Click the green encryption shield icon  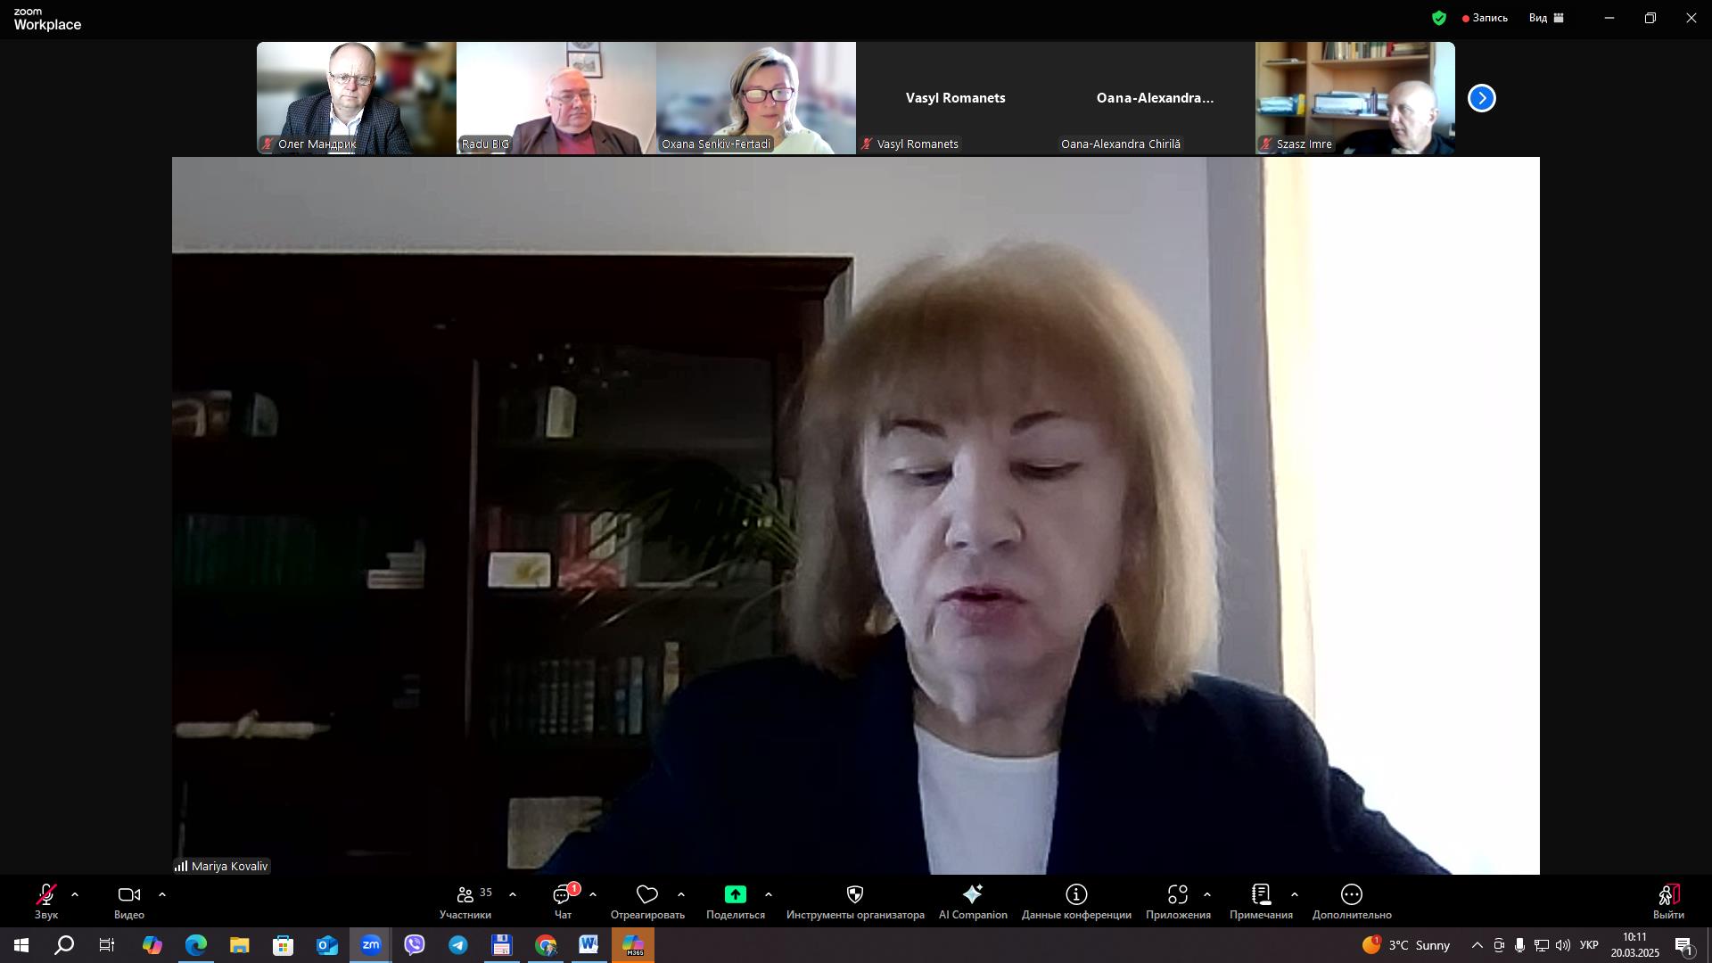pyautogui.click(x=1438, y=18)
